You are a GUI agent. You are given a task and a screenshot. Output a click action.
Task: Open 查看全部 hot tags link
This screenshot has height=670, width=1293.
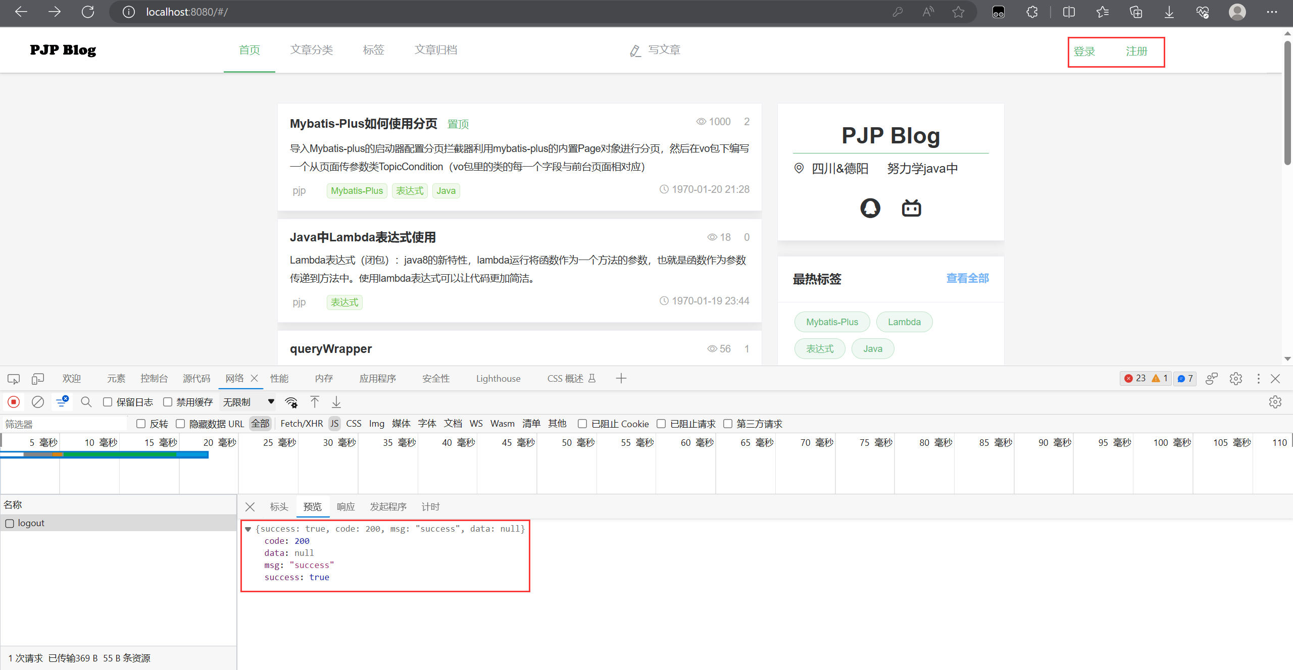click(x=967, y=278)
